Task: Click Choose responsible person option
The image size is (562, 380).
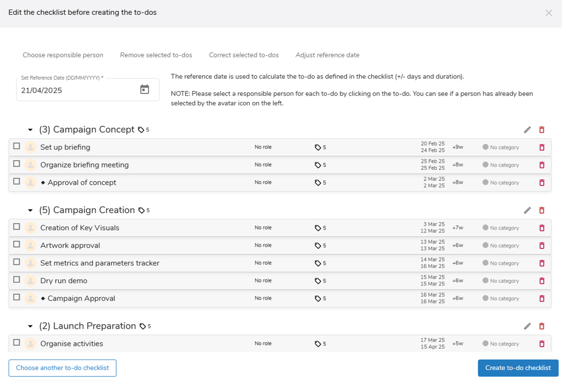Action: pos(63,55)
